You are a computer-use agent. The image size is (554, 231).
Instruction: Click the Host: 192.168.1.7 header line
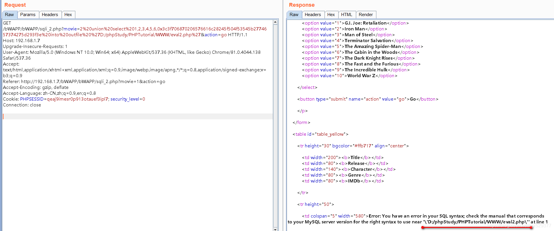point(21,41)
